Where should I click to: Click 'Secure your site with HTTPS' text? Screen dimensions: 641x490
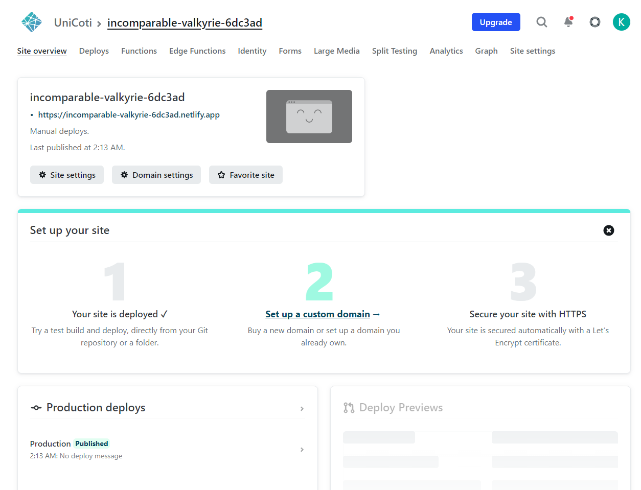coord(528,314)
